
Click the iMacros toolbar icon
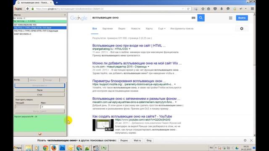click(235, 9)
